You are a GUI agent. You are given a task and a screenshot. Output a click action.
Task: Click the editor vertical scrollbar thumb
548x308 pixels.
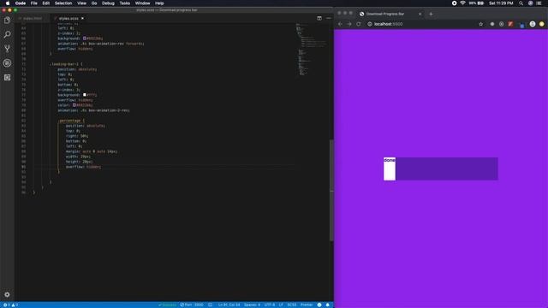tap(331, 190)
